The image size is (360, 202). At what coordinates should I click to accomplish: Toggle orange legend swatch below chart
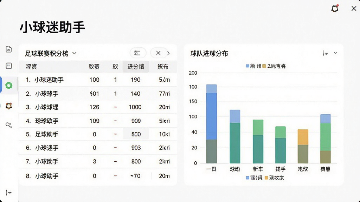pyautogui.click(x=266, y=178)
